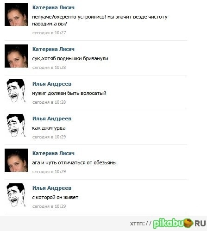Screen dimensions: 207x231
Task: Open timestamp сегодня в 10:27
Action: (x=49, y=33)
